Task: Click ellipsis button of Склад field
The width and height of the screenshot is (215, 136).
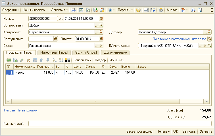Action: tap(97, 46)
